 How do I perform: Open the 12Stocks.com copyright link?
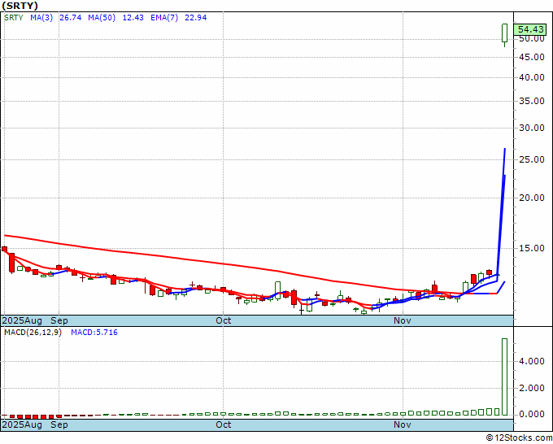(518, 438)
